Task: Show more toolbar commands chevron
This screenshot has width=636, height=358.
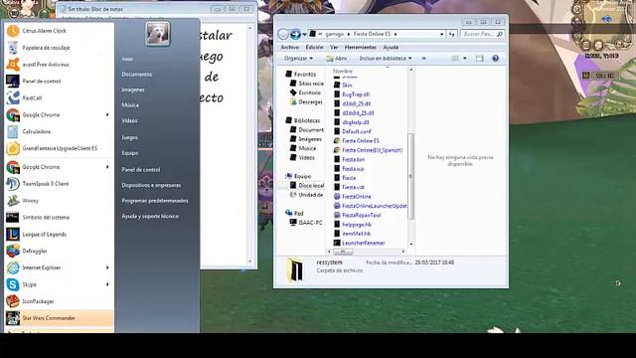Action: coord(424,59)
